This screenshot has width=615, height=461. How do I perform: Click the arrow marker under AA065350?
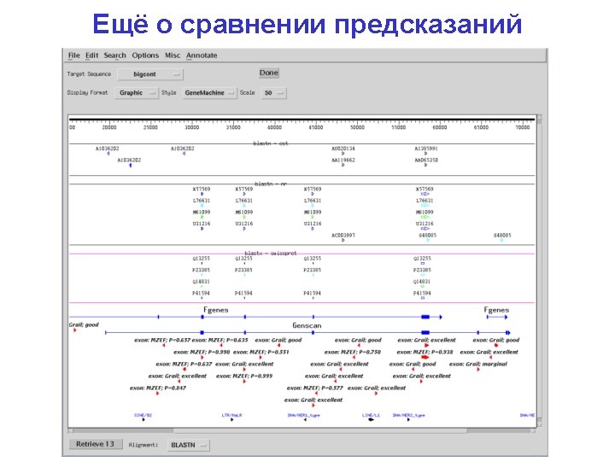pos(425,165)
